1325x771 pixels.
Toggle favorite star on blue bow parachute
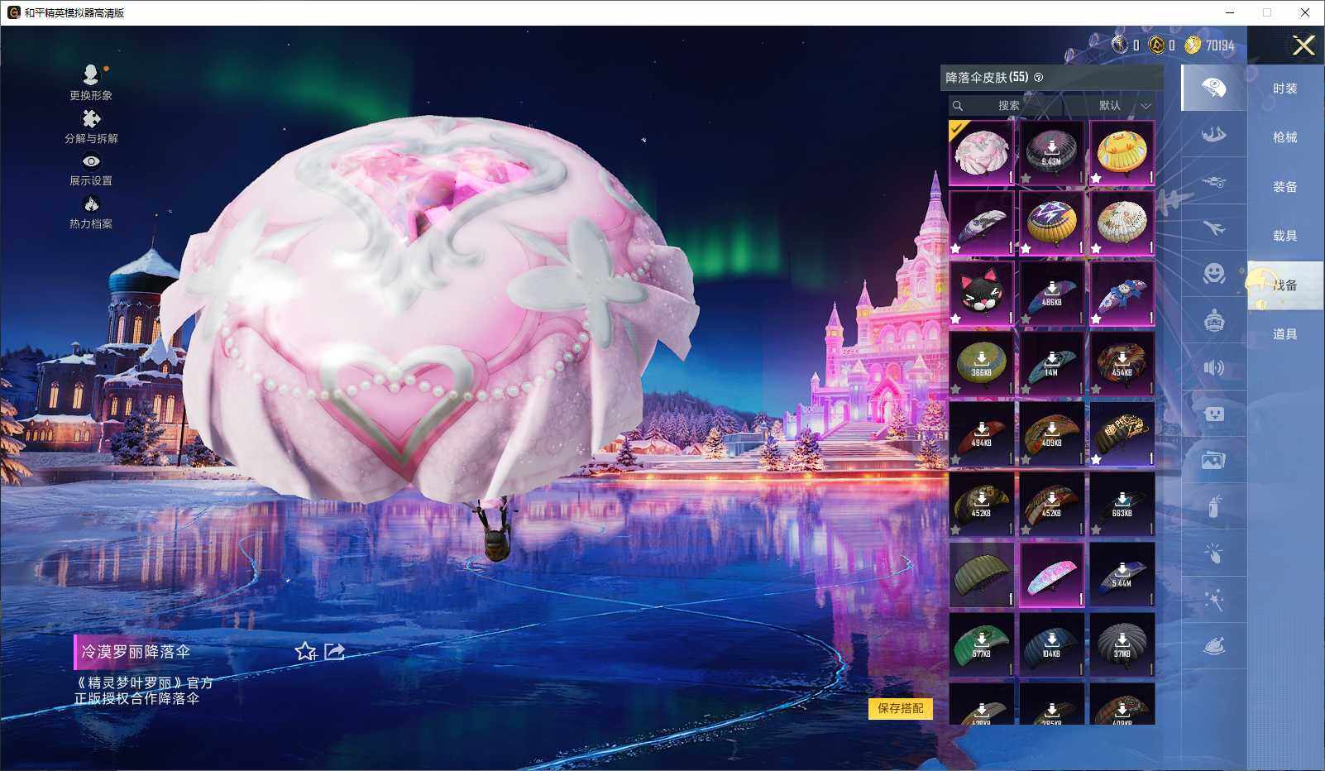click(1097, 318)
